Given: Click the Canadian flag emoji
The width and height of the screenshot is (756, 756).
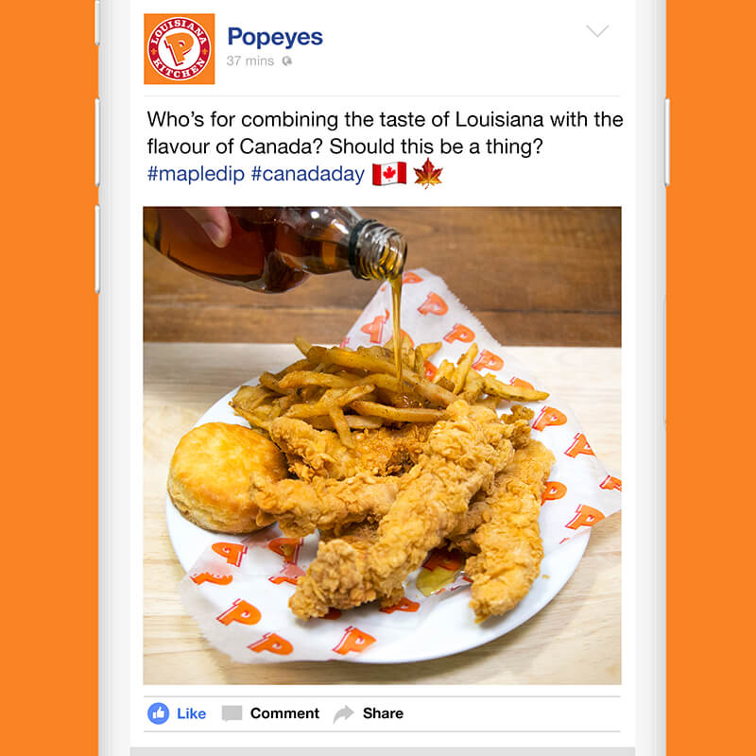Looking at the screenshot, I should [x=389, y=174].
